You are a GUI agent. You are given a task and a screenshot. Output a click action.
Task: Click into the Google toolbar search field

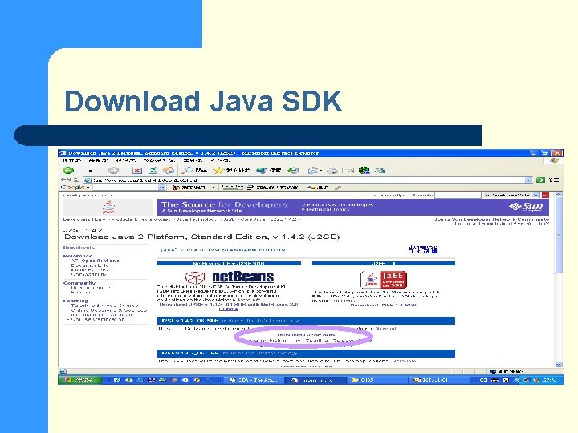coord(125,188)
